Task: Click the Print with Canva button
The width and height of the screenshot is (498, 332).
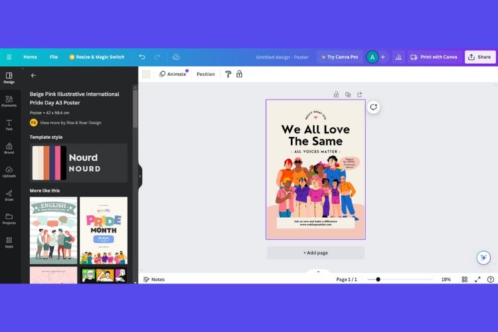Action: (x=434, y=57)
